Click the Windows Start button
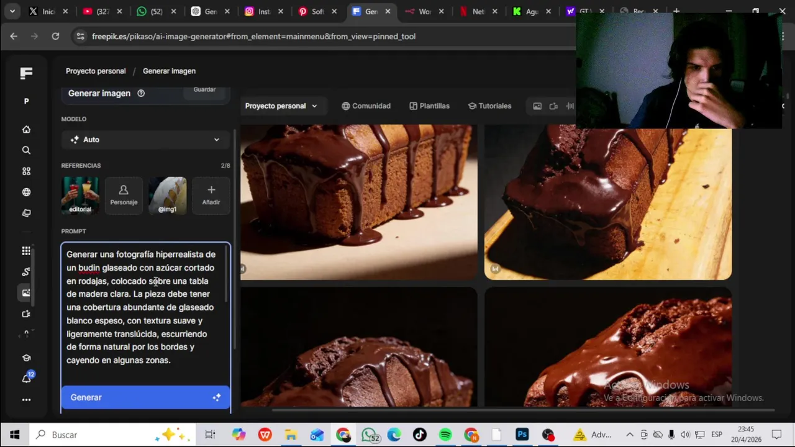The height and width of the screenshot is (447, 795). 14,435
